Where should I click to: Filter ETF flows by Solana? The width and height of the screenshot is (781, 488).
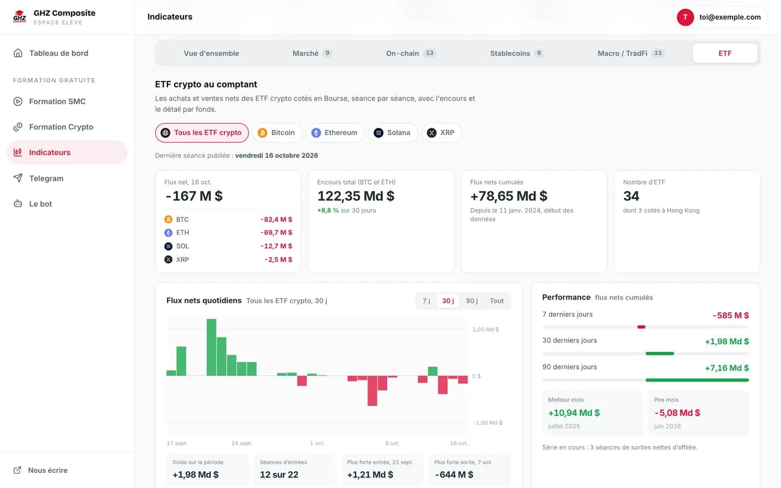(393, 133)
